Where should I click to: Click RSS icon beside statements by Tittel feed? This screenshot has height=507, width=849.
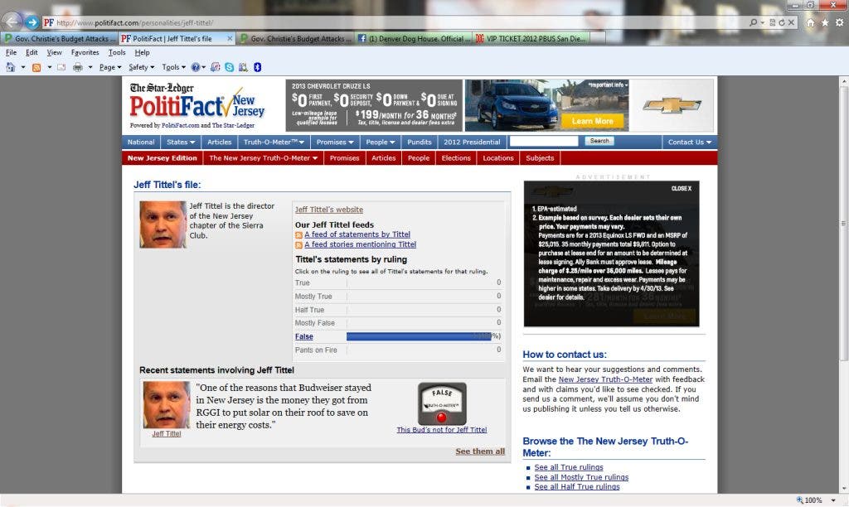[x=298, y=234]
